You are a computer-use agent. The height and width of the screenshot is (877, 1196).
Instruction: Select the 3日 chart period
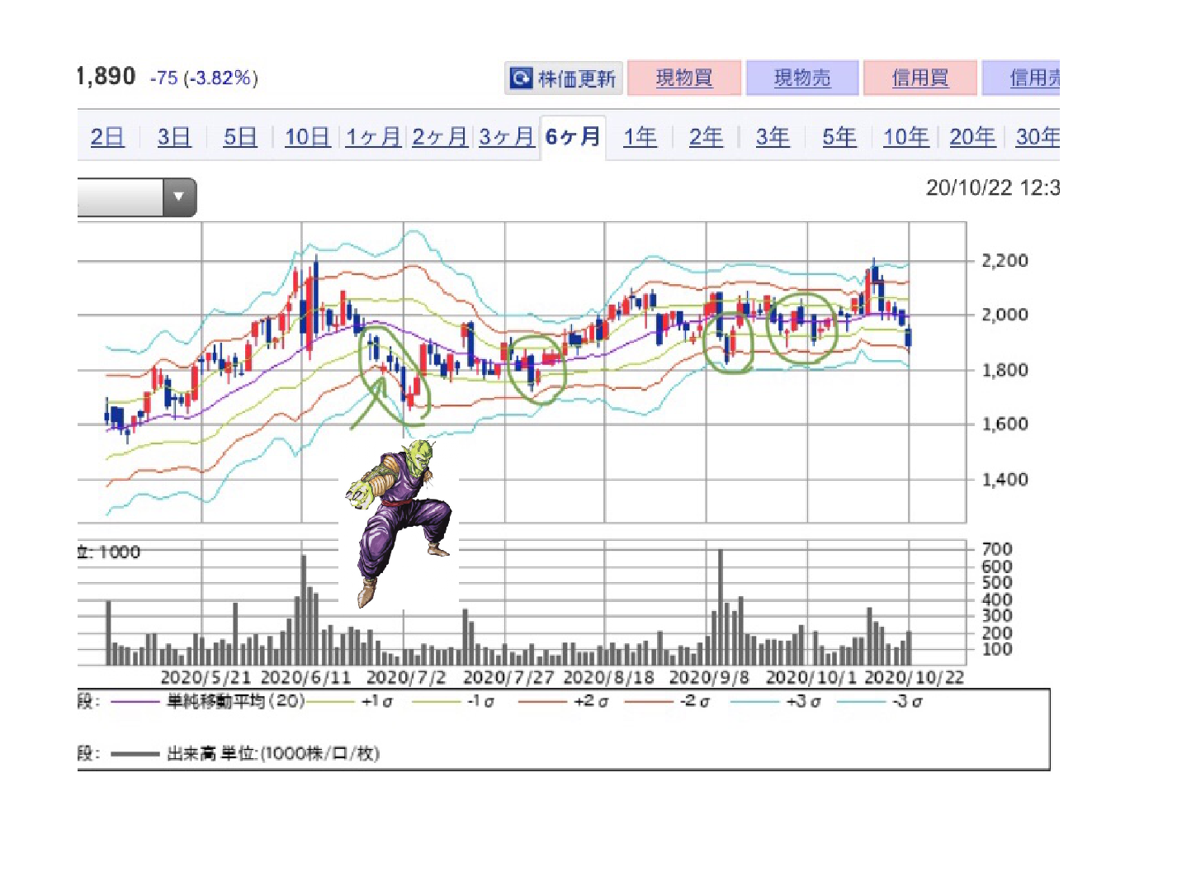[174, 136]
